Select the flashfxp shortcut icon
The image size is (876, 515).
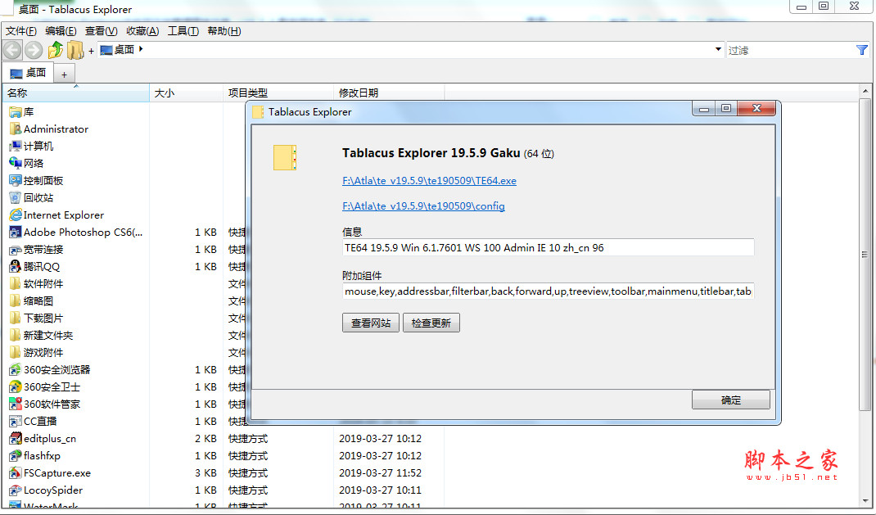(16, 456)
